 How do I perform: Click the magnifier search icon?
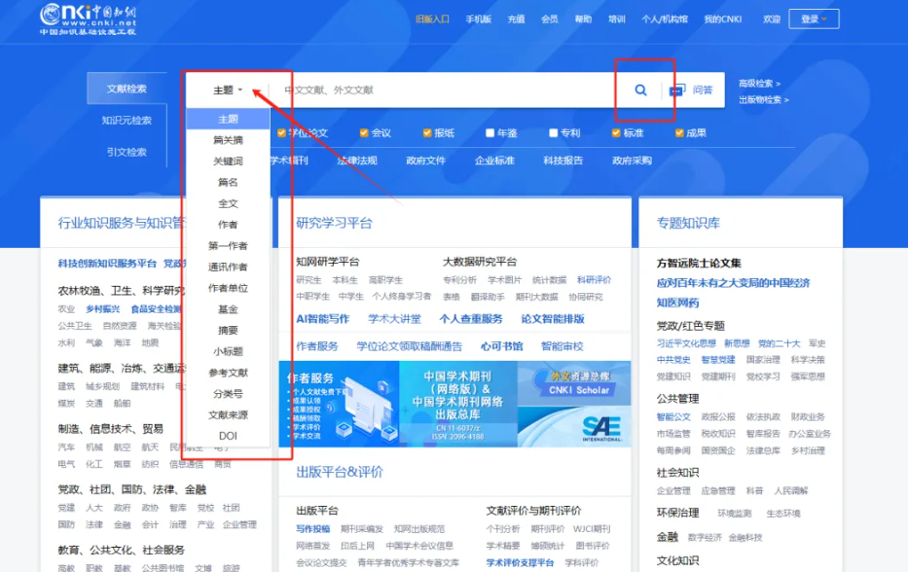640,89
